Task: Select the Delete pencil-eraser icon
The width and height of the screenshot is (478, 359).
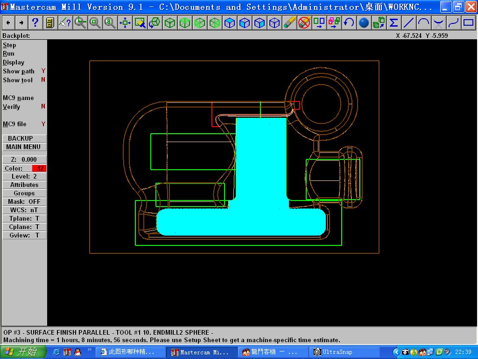Action: tap(289, 22)
